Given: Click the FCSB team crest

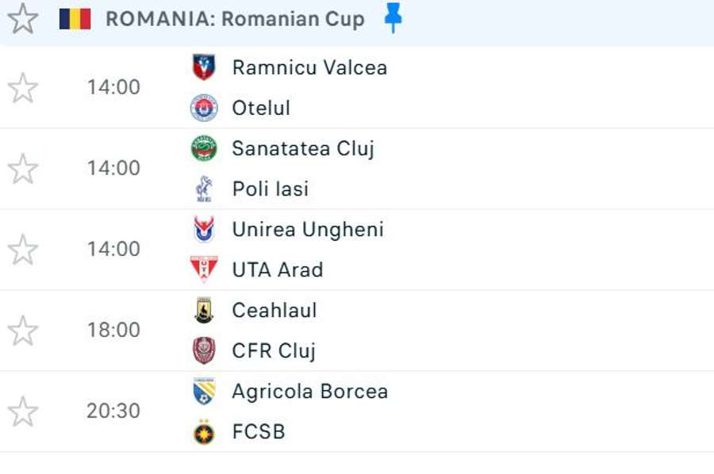Looking at the screenshot, I should [204, 432].
